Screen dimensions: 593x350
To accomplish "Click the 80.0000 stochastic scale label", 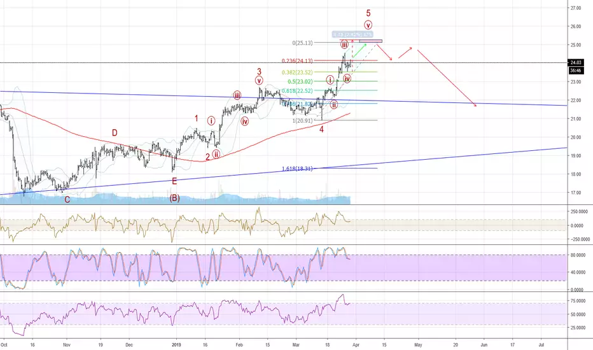I will [578, 255].
